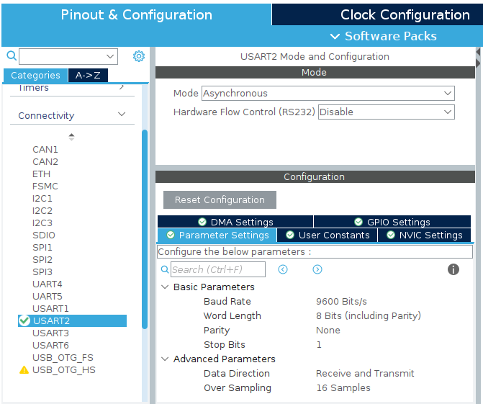Switch to the Clock Configuration tab
Viewport: 483px width, 404px height.
point(405,15)
